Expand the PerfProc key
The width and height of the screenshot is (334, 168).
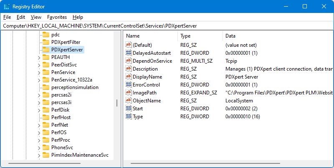point(39,140)
